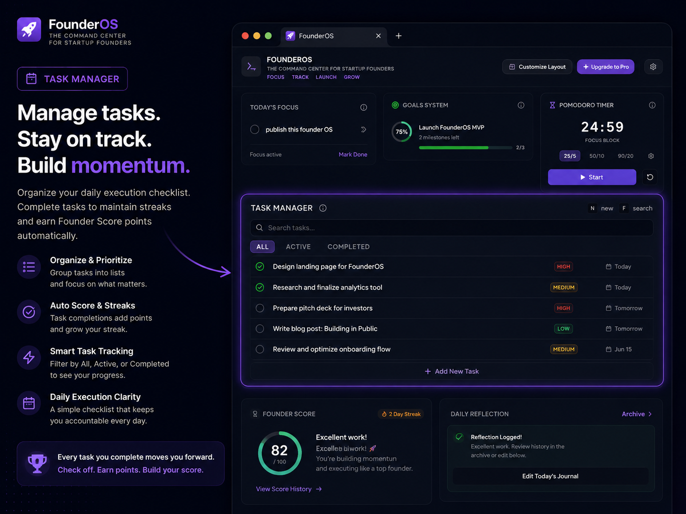
Task: Click the LOW priority tag
Action: pos(563,328)
